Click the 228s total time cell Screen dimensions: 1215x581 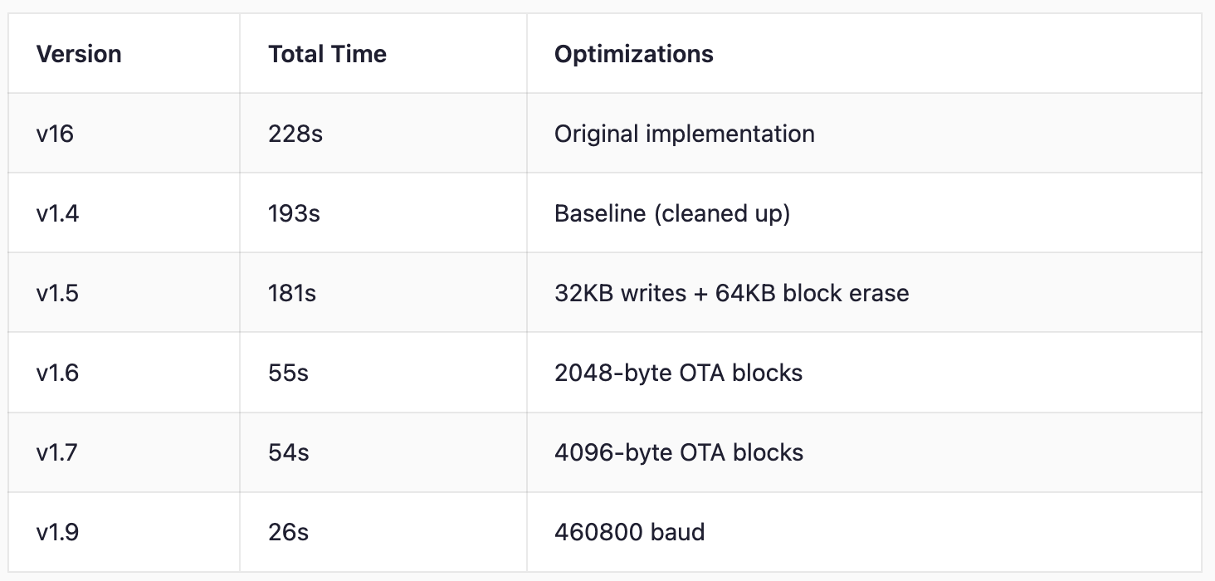[295, 134]
